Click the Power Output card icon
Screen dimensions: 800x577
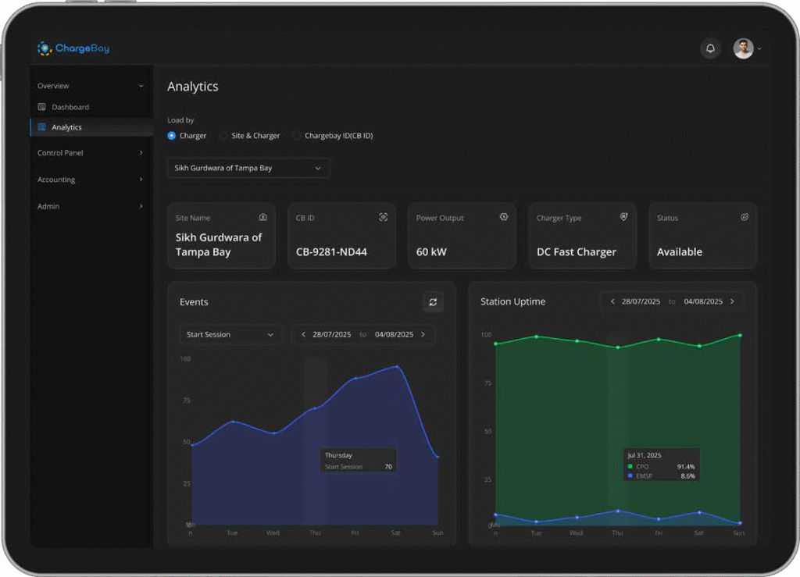504,217
